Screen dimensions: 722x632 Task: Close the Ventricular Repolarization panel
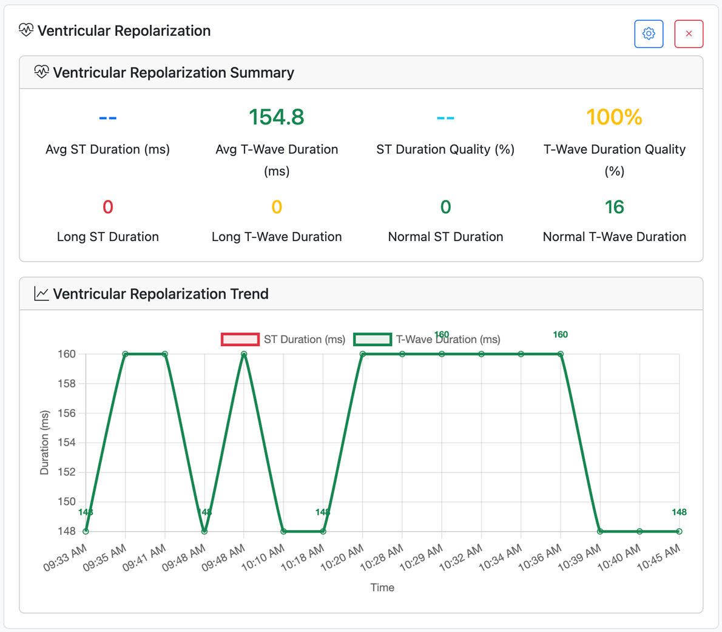click(689, 33)
